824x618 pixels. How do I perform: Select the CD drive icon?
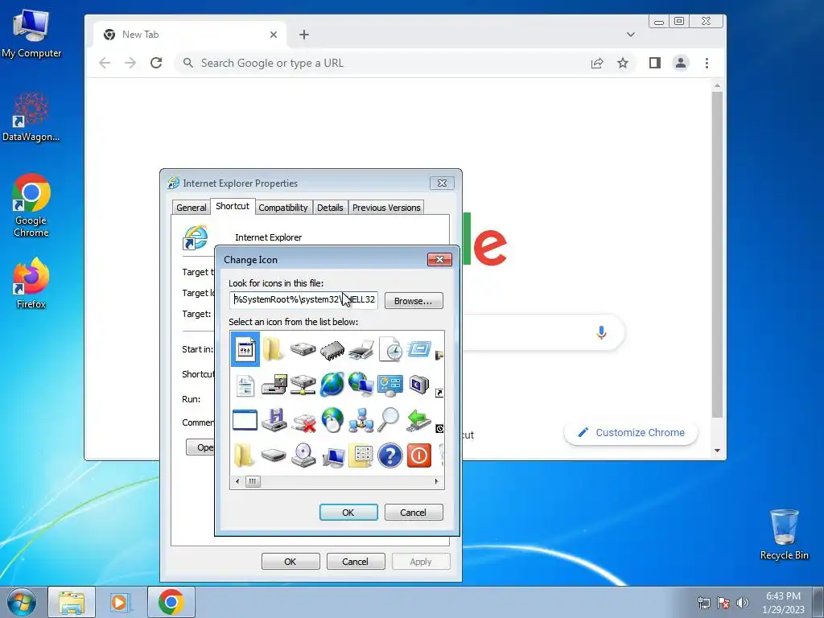303,455
